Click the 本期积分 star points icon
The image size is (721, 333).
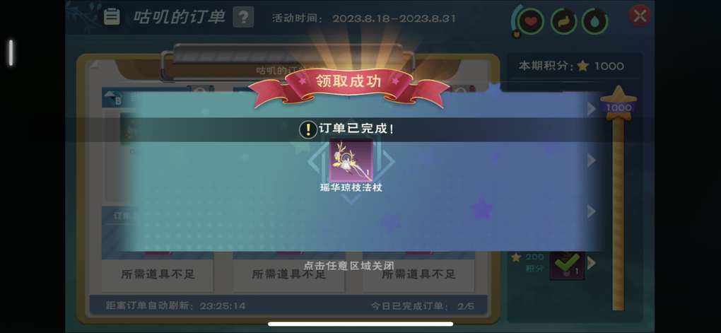pyautogui.click(x=582, y=66)
